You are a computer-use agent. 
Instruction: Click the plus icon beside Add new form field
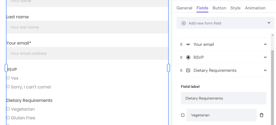coord(184,23)
